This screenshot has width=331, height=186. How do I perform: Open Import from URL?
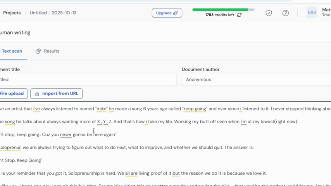pos(56,93)
